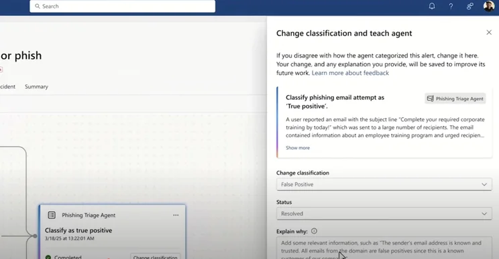Open the user profile avatar

click(488, 6)
